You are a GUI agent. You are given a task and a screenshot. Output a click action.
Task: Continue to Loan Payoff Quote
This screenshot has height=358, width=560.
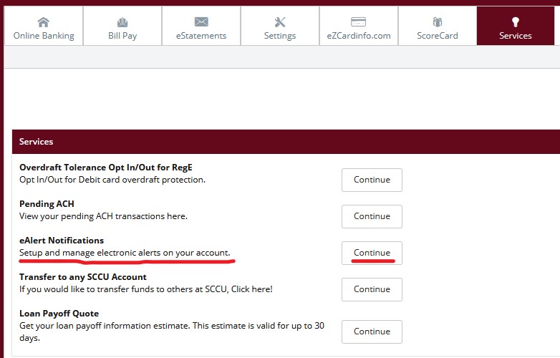click(372, 332)
